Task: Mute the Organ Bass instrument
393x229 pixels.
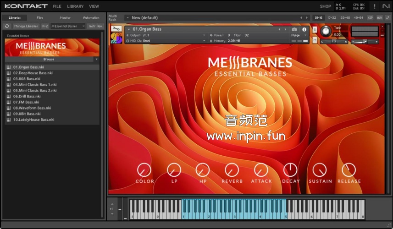Action: 315,40
